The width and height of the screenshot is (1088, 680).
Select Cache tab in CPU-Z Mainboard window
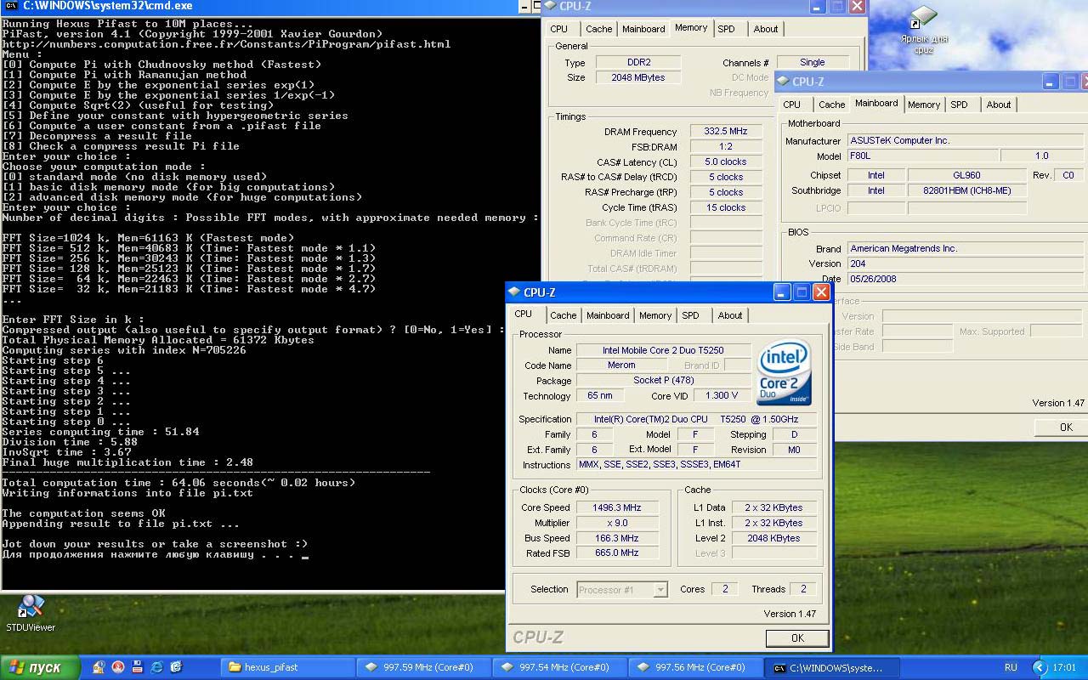(x=831, y=105)
